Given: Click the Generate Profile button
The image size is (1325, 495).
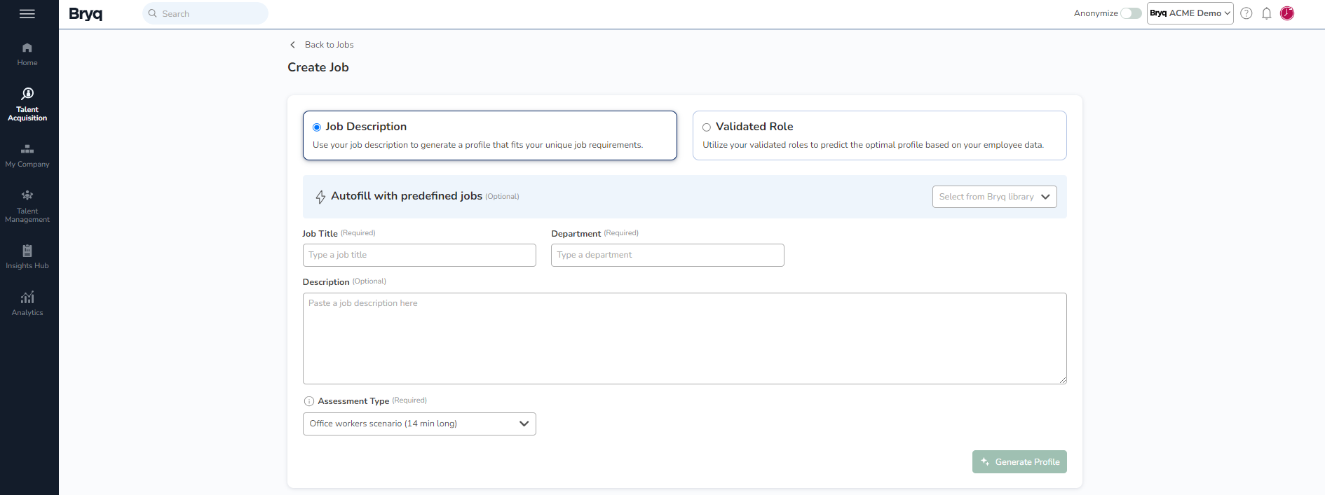Looking at the screenshot, I should [x=1019, y=461].
